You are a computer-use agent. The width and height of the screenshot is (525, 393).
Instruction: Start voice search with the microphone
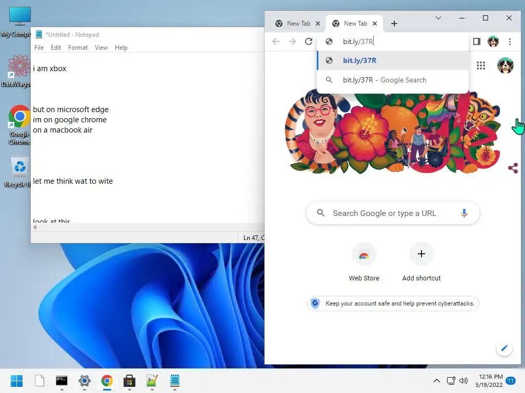point(464,213)
